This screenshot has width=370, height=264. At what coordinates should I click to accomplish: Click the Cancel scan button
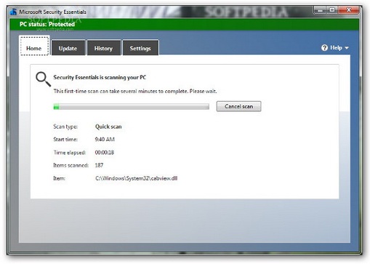(x=238, y=106)
